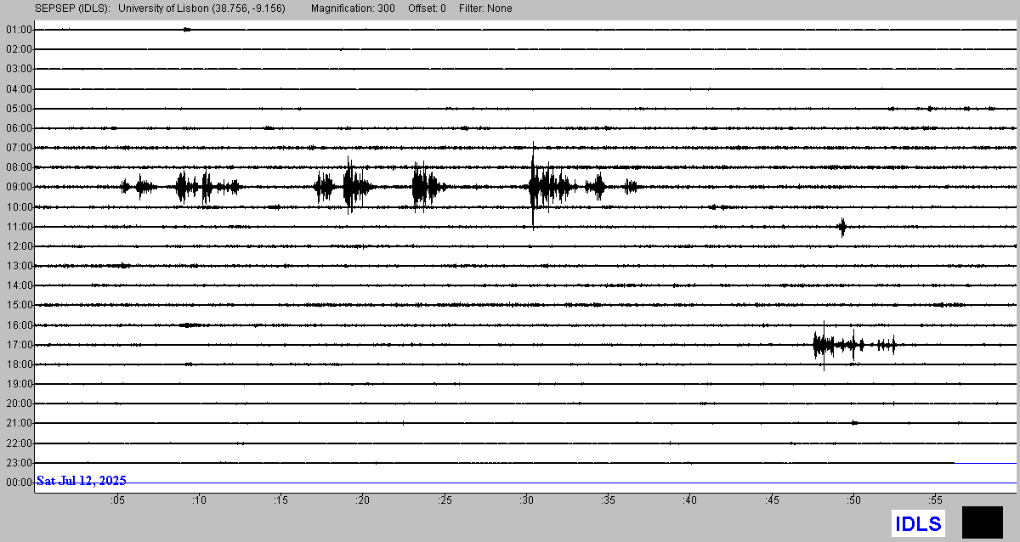The height and width of the screenshot is (542, 1020).
Task: Click the 20:00 hour label
Action: pyautogui.click(x=17, y=404)
